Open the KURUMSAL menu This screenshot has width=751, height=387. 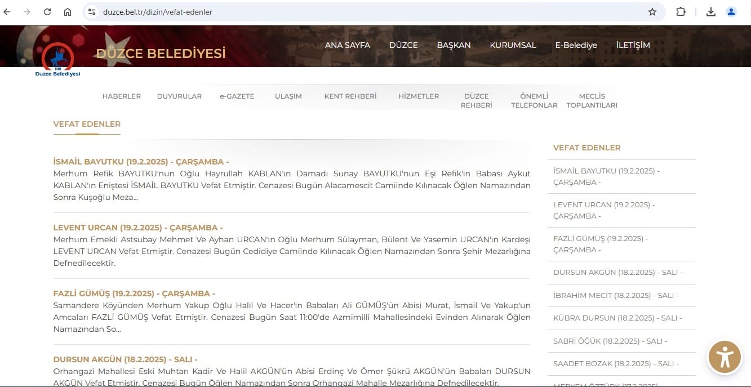tap(513, 45)
